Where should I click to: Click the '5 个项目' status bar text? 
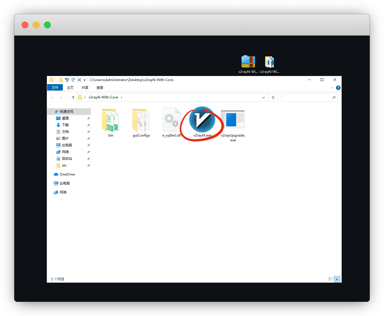[x=58, y=279]
